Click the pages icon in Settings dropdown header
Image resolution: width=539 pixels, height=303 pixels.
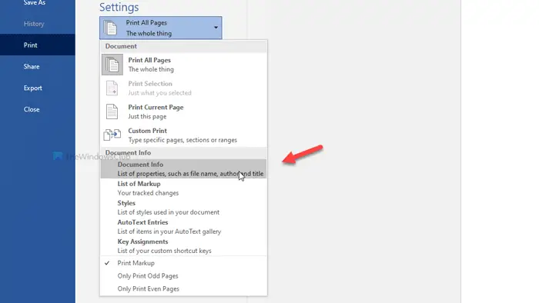pyautogui.click(x=110, y=28)
